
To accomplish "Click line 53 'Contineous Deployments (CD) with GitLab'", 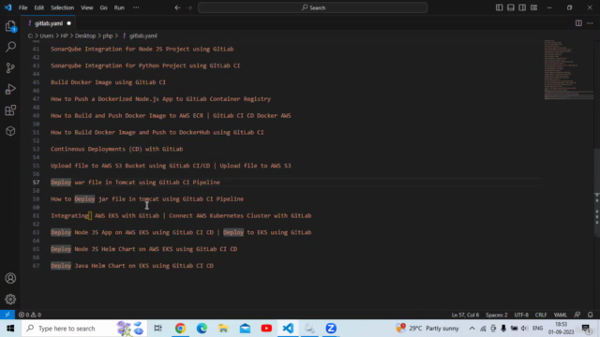I will [116, 149].
